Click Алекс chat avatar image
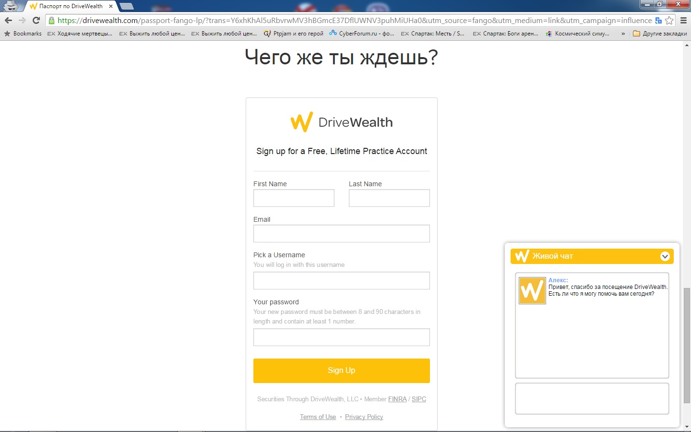The image size is (691, 432). 532,290
